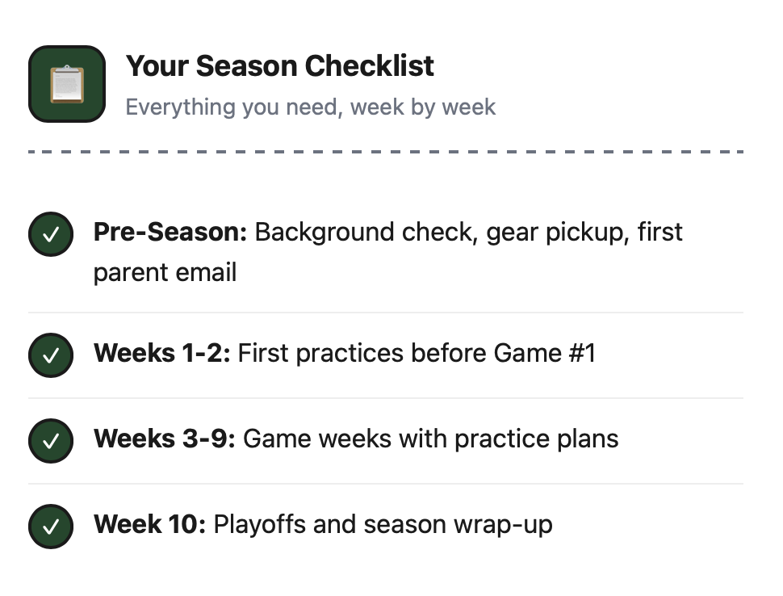This screenshot has height=596, width=783.
Task: Click 'First practices before Game #1' text
Action: click(x=417, y=353)
